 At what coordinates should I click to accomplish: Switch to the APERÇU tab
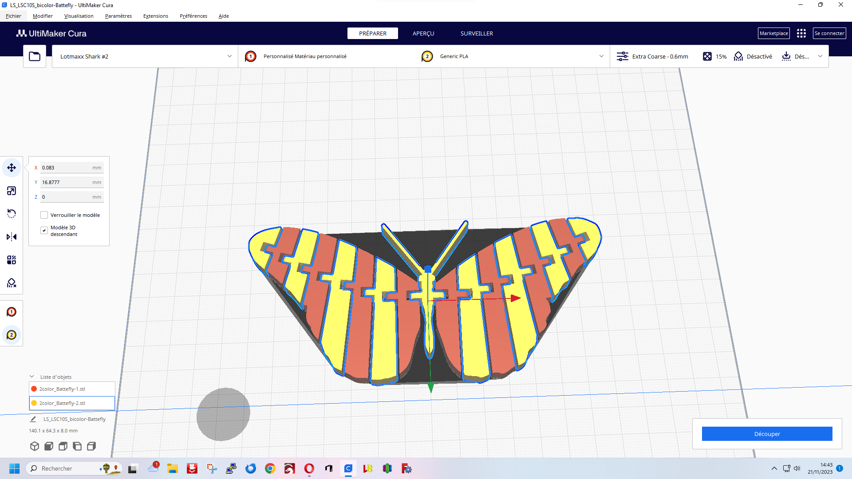[423, 33]
